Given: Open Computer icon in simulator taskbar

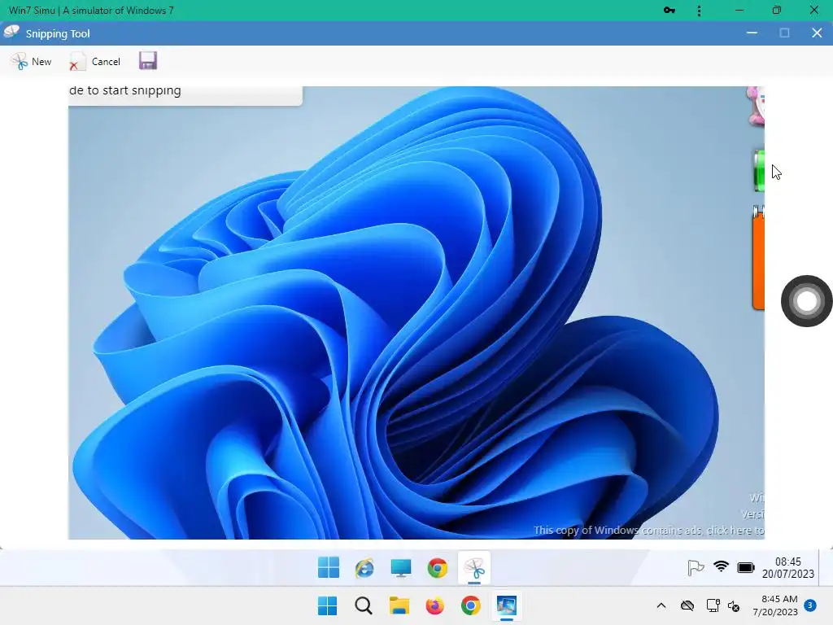Looking at the screenshot, I should [401, 567].
